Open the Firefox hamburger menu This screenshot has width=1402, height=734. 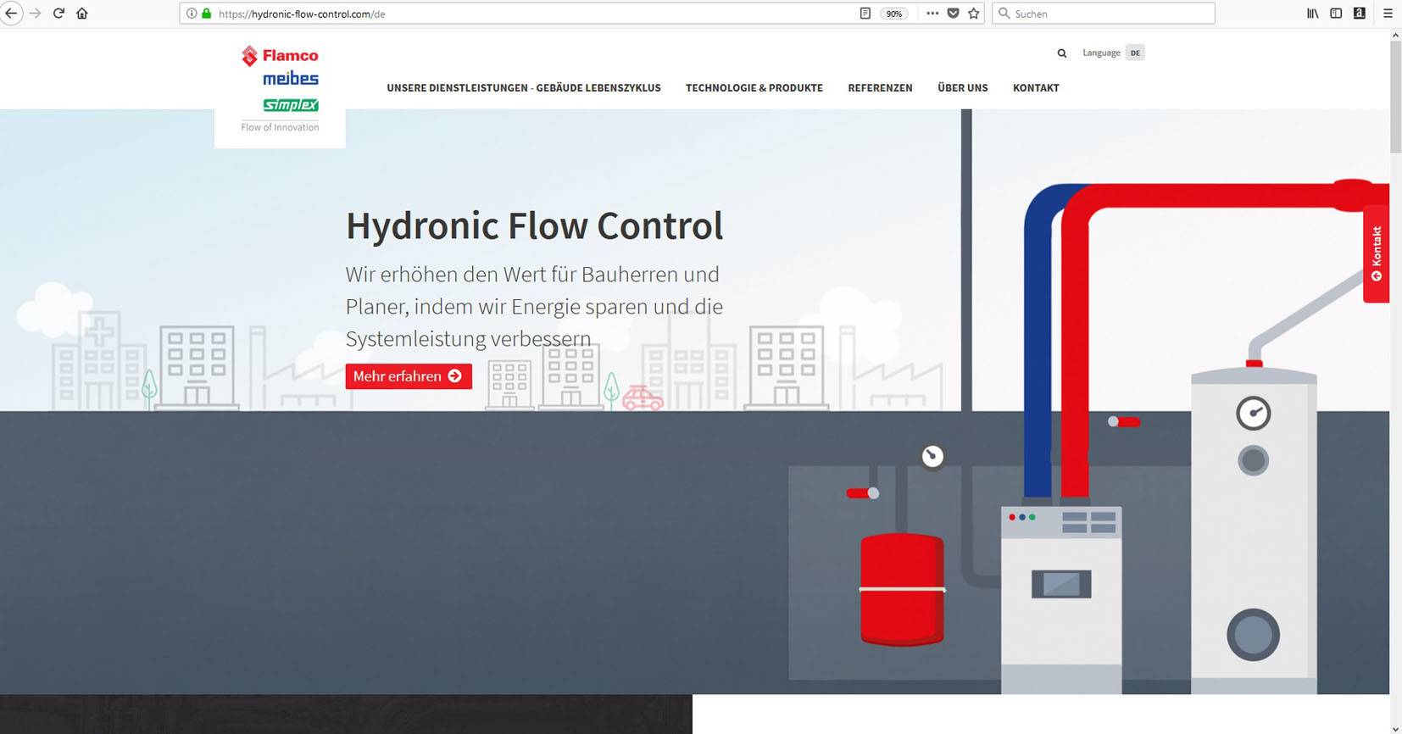click(x=1388, y=14)
